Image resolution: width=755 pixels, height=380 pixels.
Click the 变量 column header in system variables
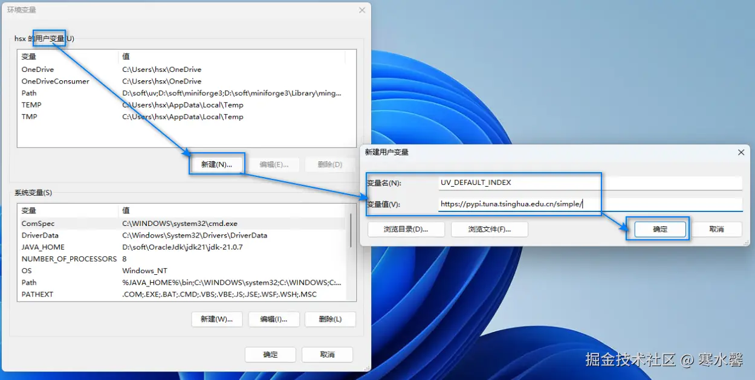(68, 210)
